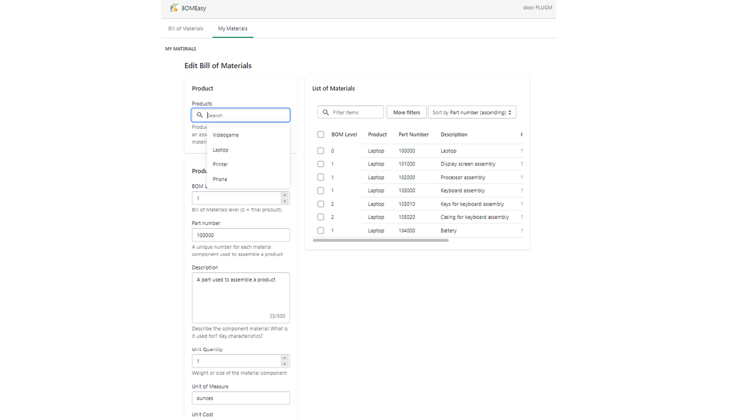Click the Part number input field

(x=241, y=235)
